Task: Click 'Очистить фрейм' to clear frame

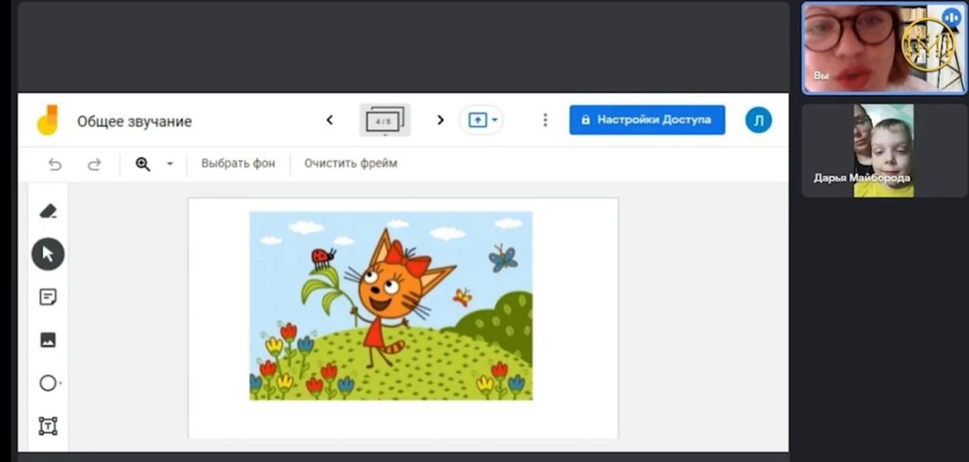Action: tap(350, 163)
